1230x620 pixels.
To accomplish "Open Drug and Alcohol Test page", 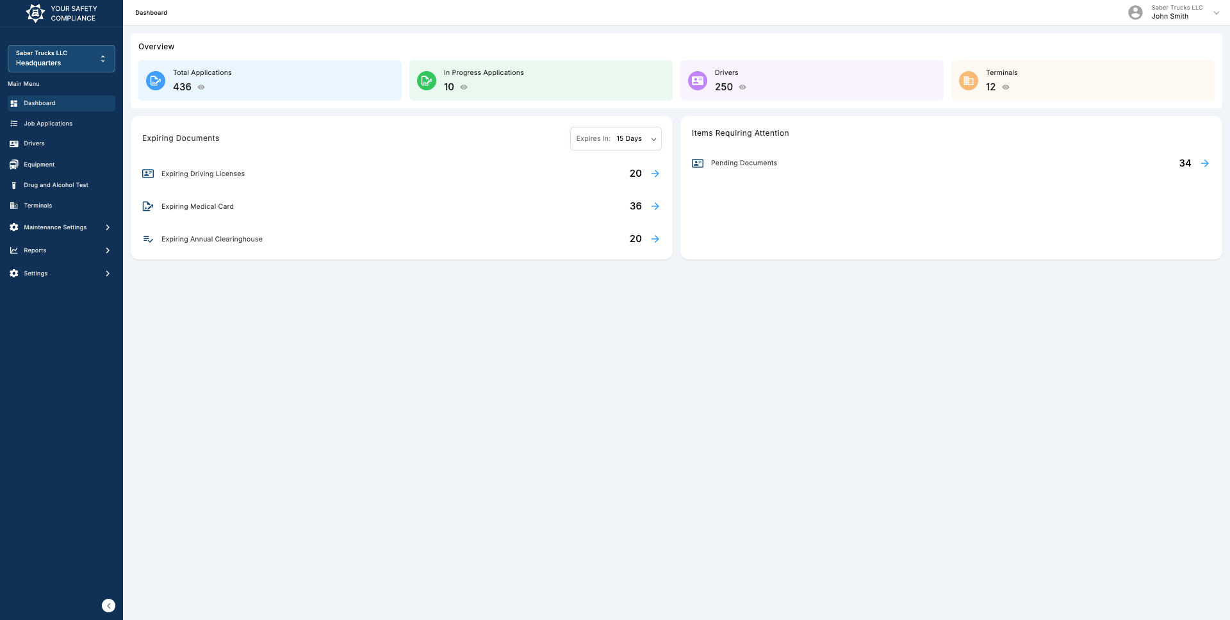I will [x=56, y=185].
